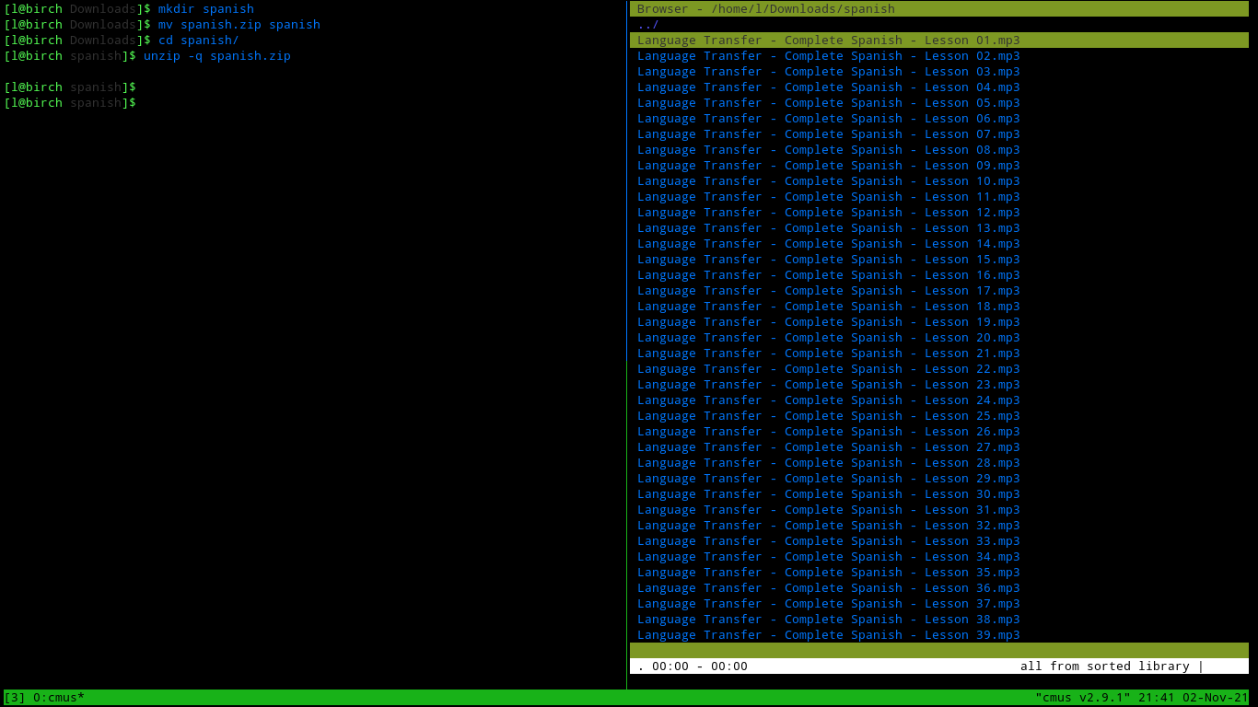Select Lesson 22.mp3 file row
The height and width of the screenshot is (707, 1258).
coord(939,368)
